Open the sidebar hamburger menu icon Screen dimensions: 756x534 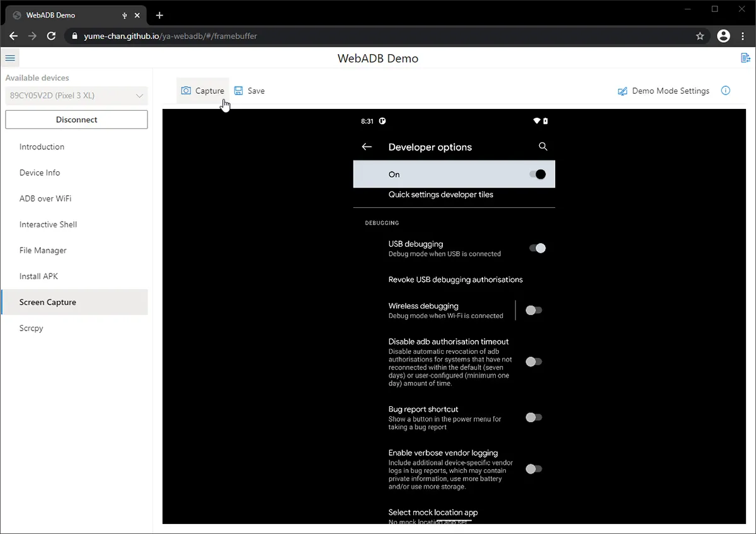(x=10, y=57)
